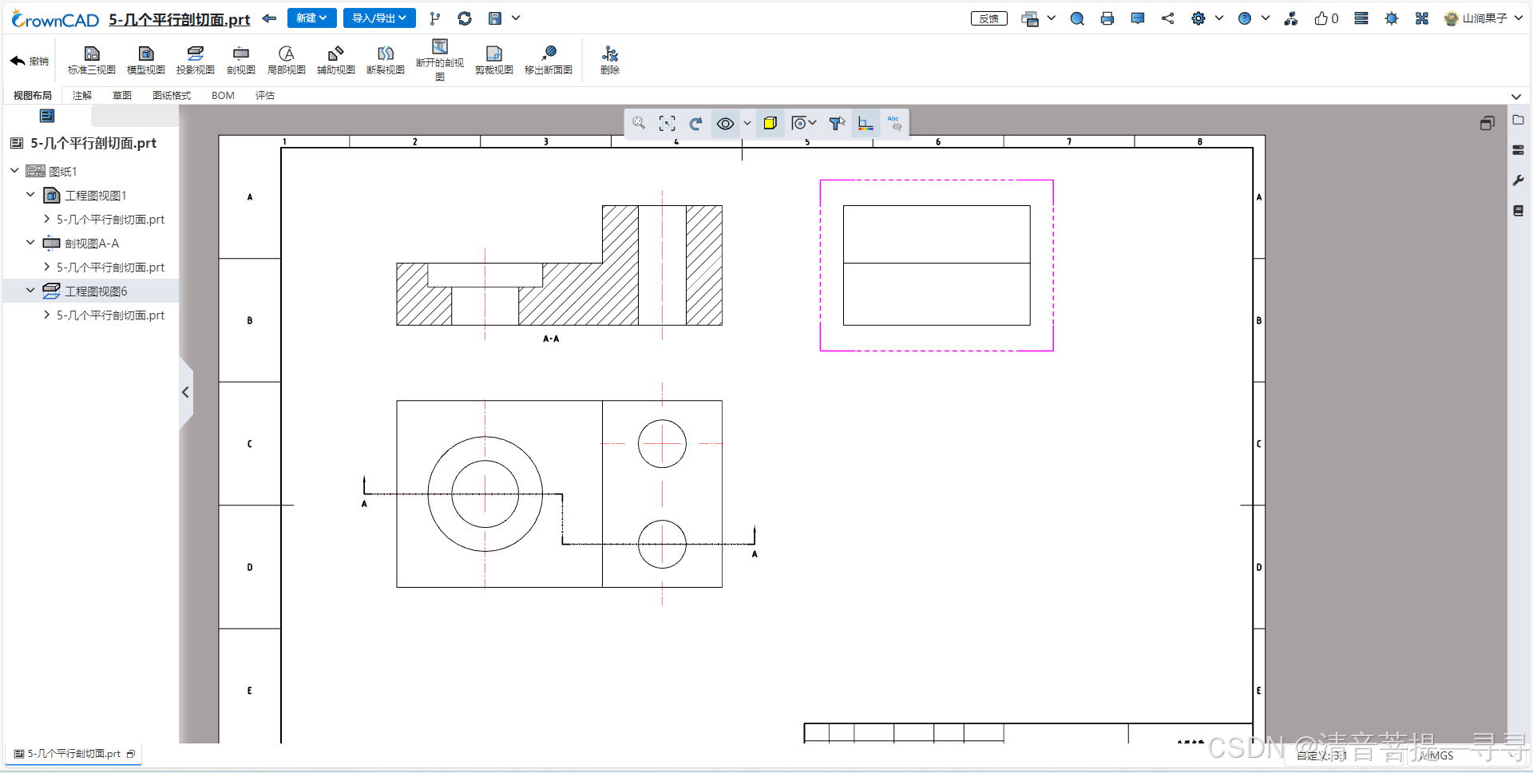
Task: Click the A-A section view label
Action: 551,339
